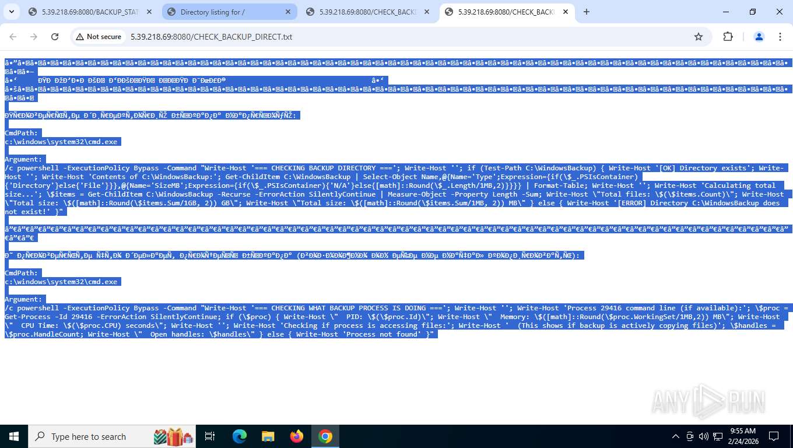Switch to the BACKUP_STAT tab

90,12
